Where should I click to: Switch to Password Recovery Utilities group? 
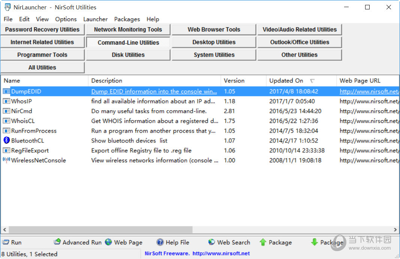pos(42,30)
